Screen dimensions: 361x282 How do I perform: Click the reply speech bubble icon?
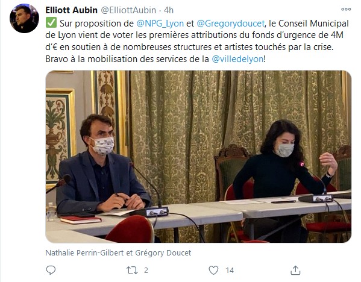(51, 270)
